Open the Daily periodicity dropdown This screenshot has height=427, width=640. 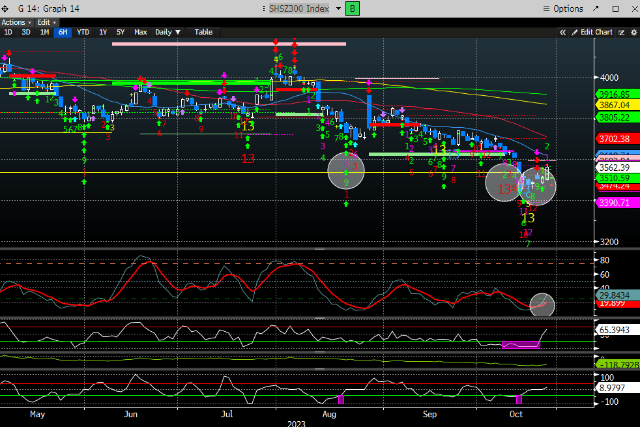coord(168,32)
